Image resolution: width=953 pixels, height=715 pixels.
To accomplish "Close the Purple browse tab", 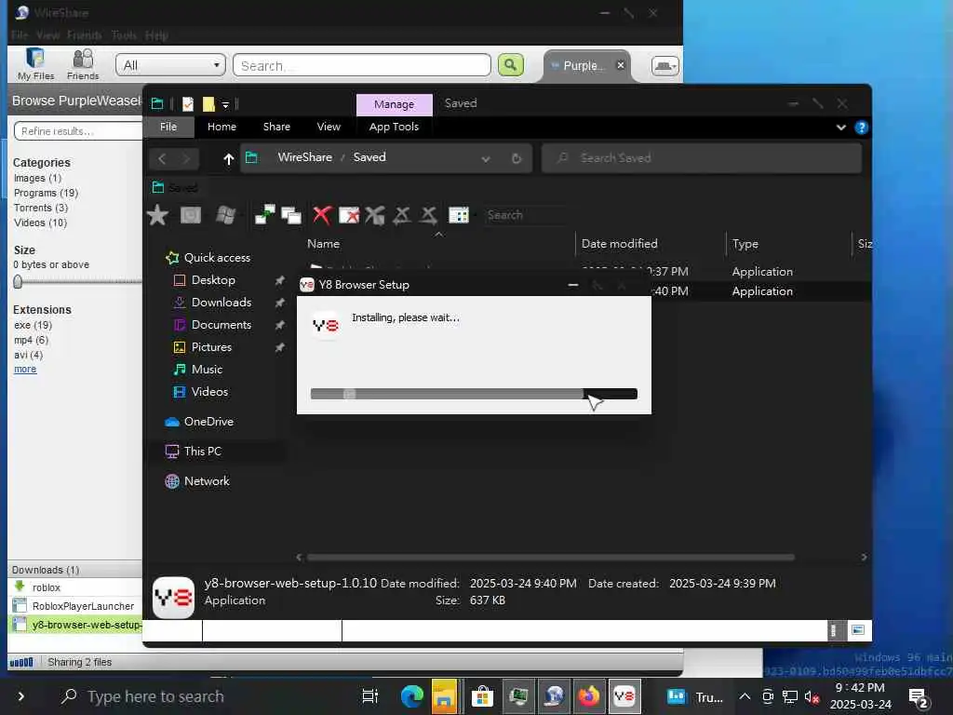I will pos(620,65).
